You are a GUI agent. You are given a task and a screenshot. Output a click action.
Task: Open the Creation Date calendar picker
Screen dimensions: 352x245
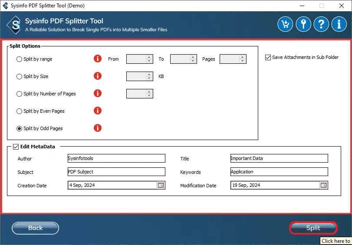(x=161, y=185)
